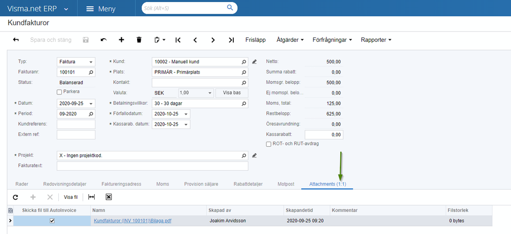This screenshot has width=511, height=234.
Task: Click the Extern ref input field
Action: [76, 135]
